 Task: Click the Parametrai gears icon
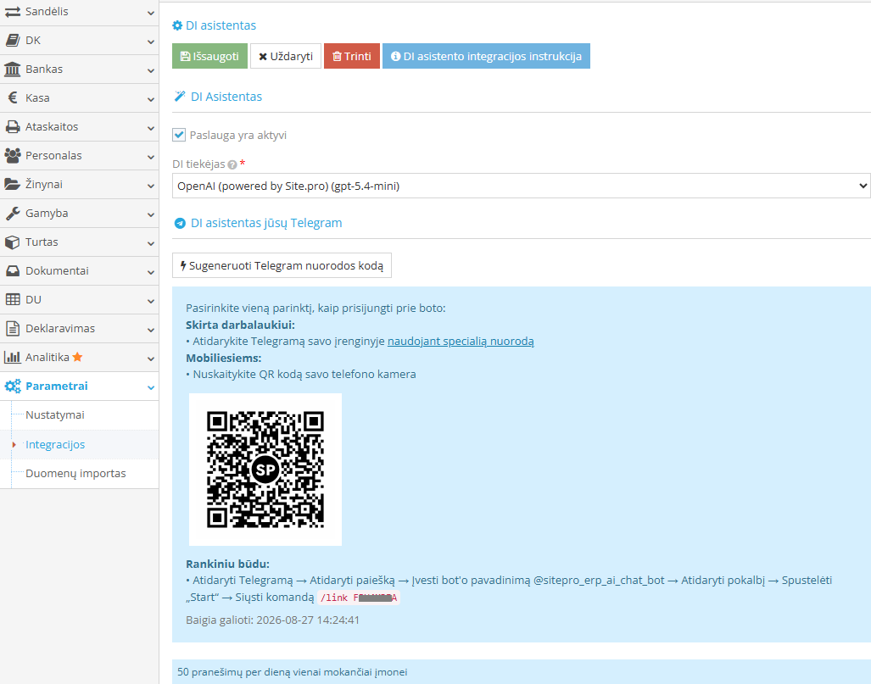13,386
